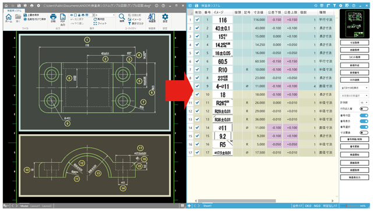Click the 検索 magnifier icon
Screen dimensions: 373x211
(x=122, y=17)
